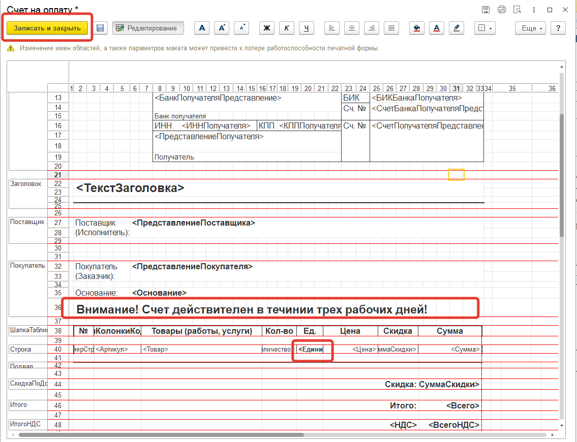Click the floppy disk save icon in toolbar
Image resolution: width=577 pixels, height=442 pixels.
coord(100,28)
